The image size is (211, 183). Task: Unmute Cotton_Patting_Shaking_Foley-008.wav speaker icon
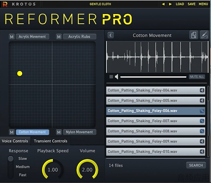[202, 131]
